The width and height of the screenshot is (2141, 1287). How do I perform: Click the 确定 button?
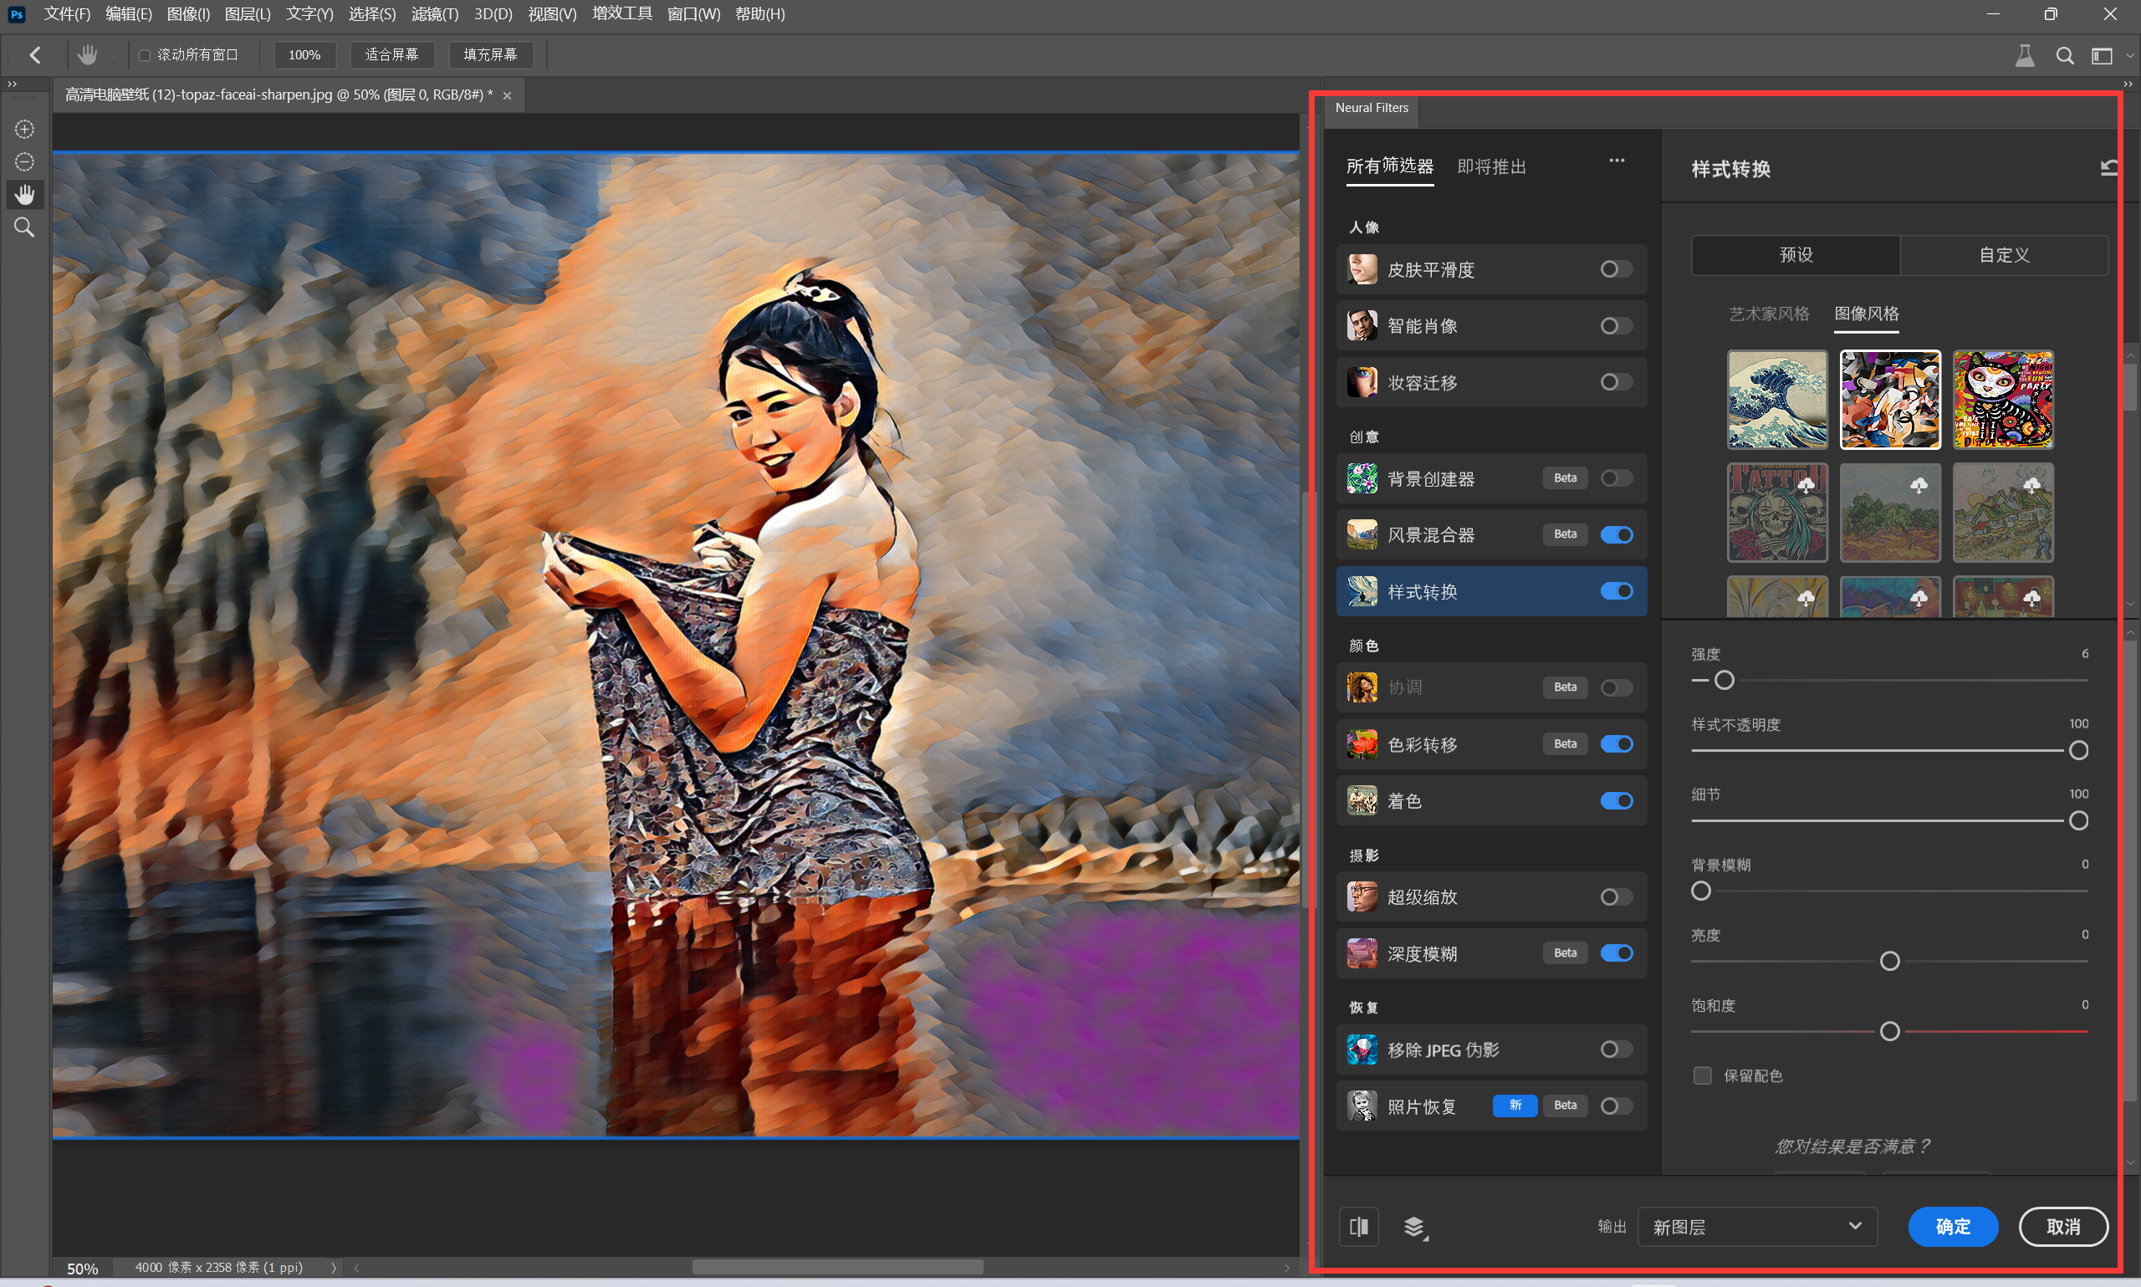coord(1953,1227)
